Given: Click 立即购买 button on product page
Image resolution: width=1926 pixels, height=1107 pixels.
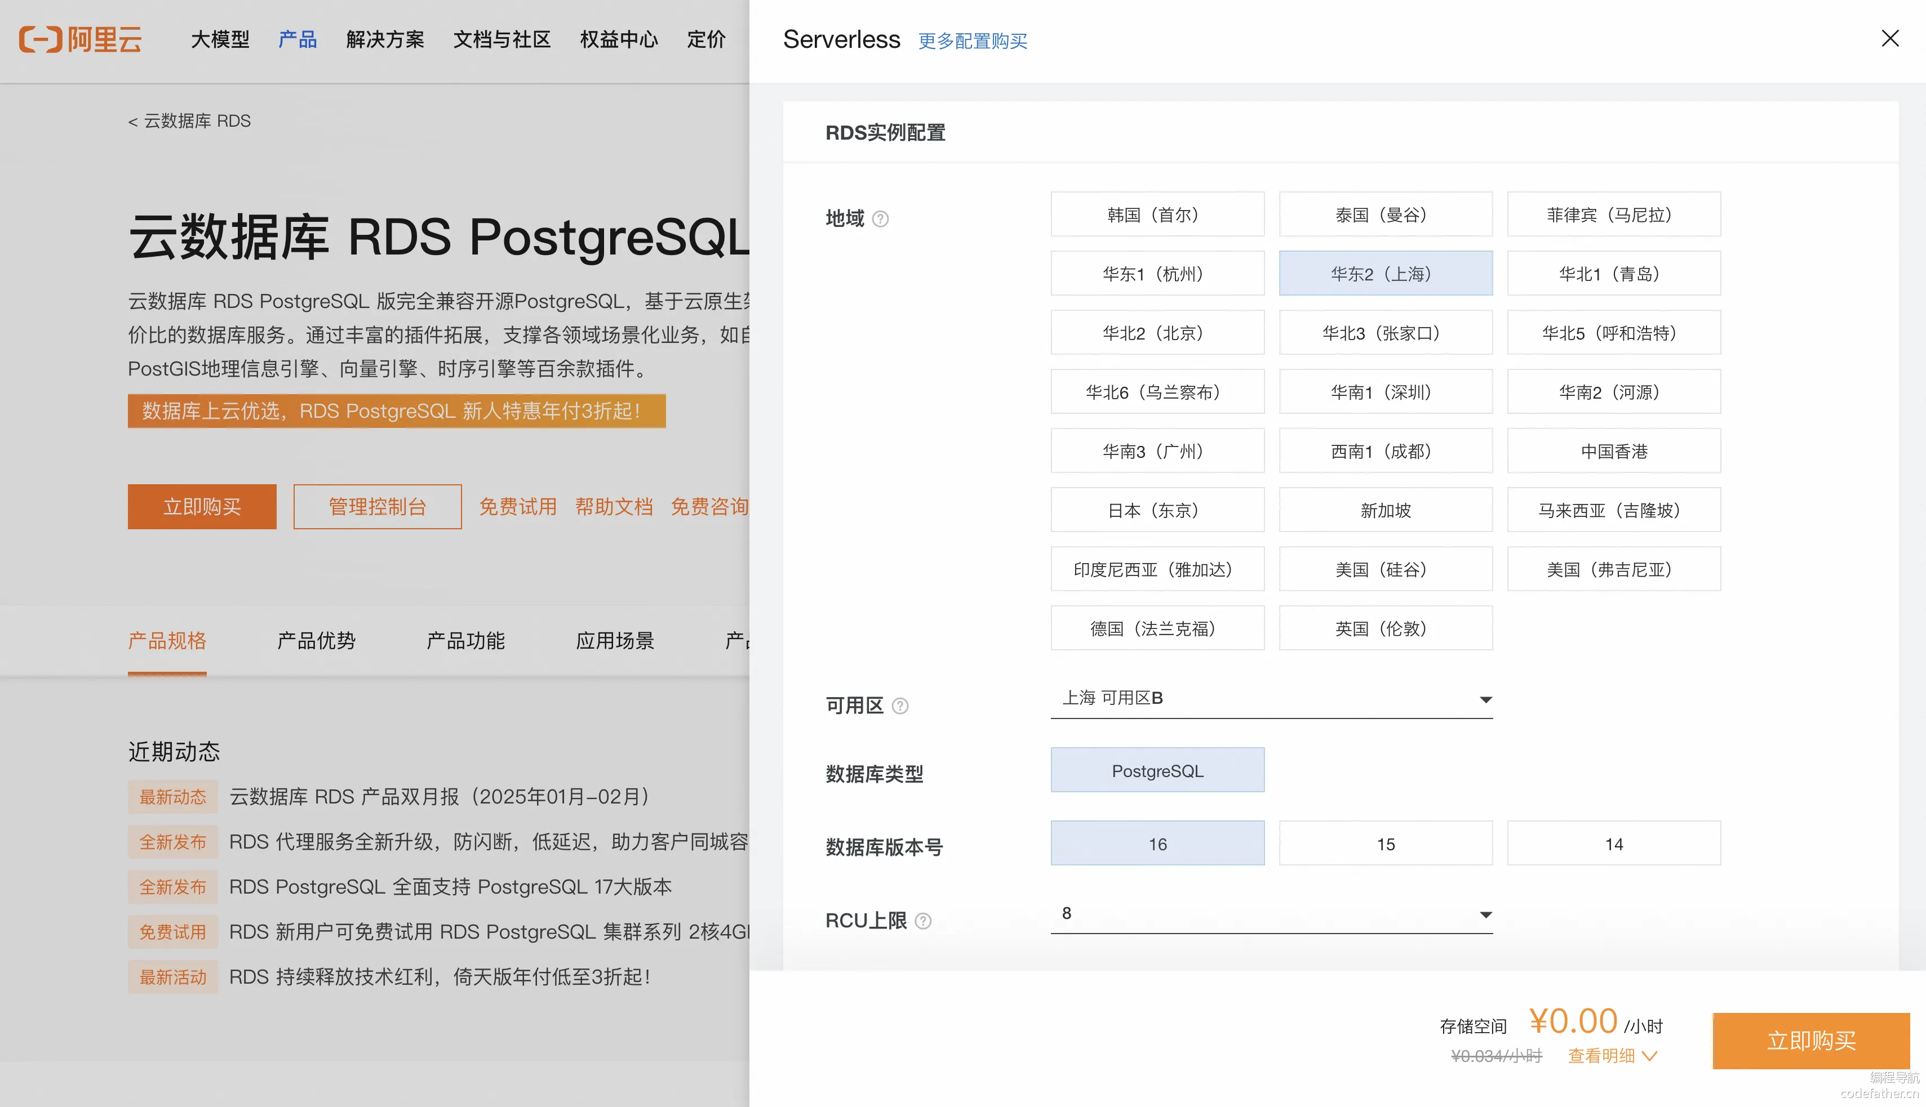Looking at the screenshot, I should (202, 507).
